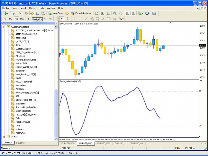Open the MetaEditor yellow diamond icon
Viewport: 208px width, 156px height.
pyautogui.click(x=67, y=13)
